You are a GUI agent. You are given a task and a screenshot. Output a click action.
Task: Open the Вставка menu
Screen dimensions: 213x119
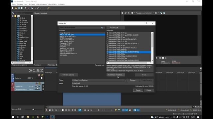32,4
